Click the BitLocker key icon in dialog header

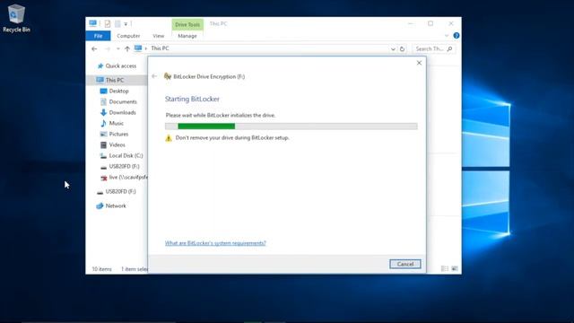[x=168, y=76]
